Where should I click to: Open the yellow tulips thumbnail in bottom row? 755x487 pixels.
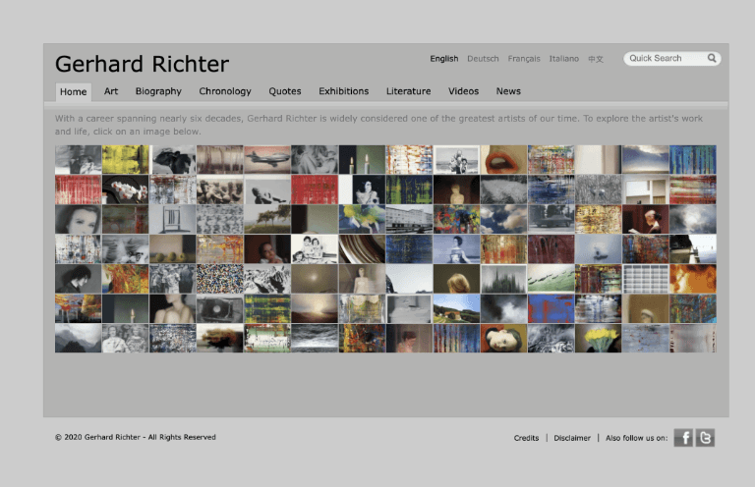598,339
